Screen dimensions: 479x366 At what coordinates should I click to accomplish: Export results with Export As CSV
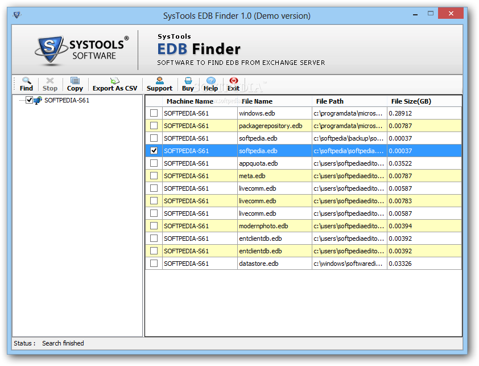[115, 84]
